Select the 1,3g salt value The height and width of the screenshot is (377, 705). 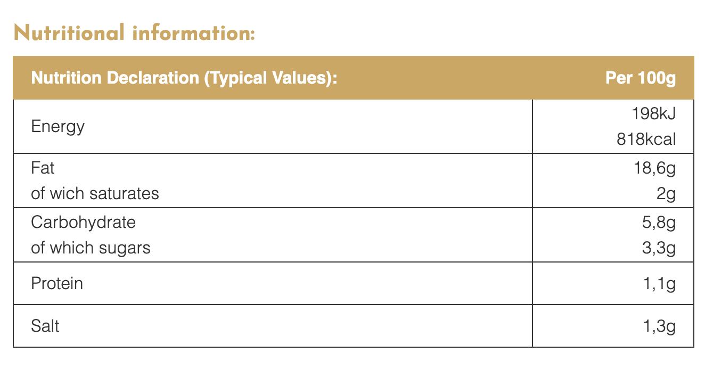(659, 326)
